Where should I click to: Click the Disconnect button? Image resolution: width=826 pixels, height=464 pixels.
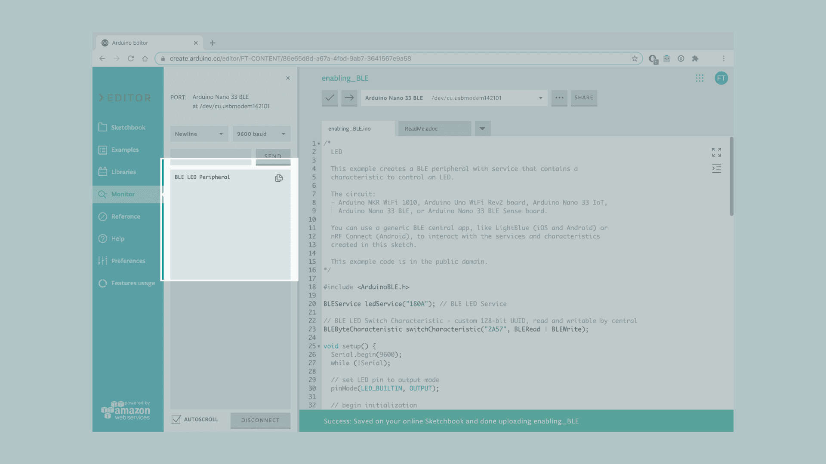point(260,420)
